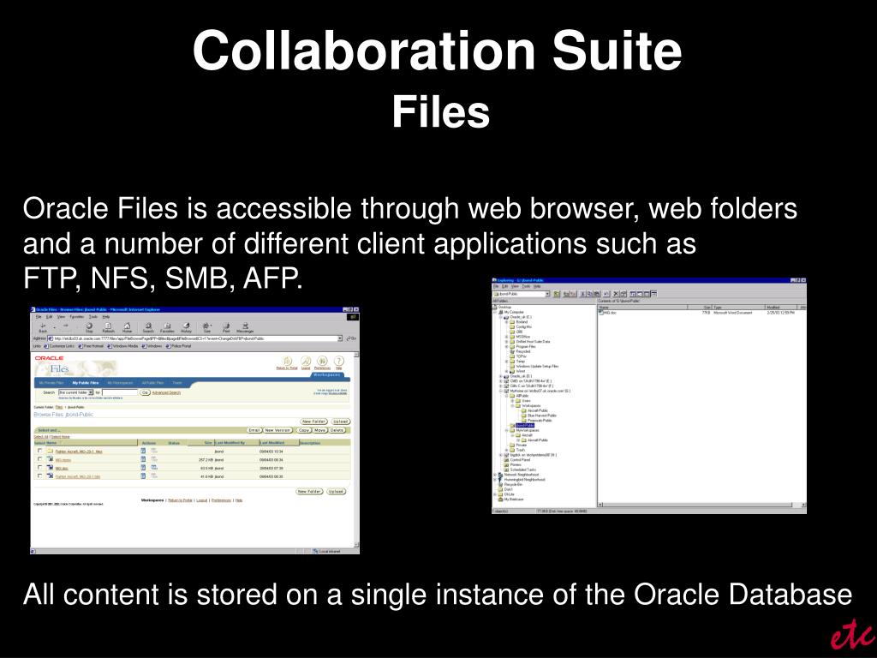Switch to Details view icon in Explorer toolbar
This screenshot has height=658, width=877.
[x=653, y=294]
